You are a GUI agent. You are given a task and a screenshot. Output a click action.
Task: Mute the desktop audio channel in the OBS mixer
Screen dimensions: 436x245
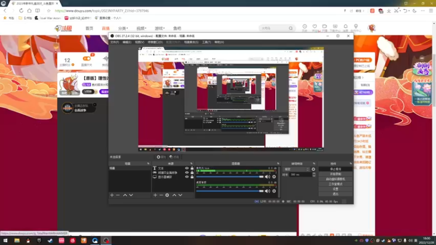click(268, 191)
